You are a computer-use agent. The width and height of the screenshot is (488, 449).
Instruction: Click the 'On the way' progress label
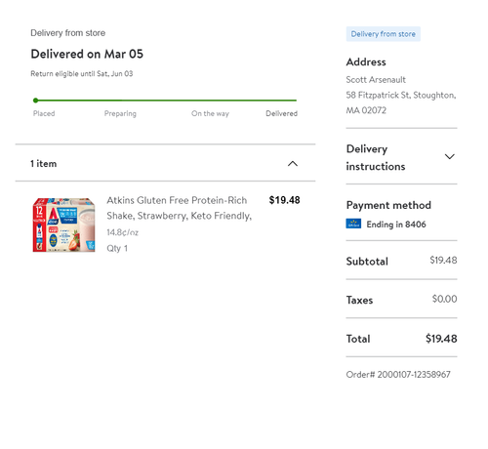[x=210, y=113]
